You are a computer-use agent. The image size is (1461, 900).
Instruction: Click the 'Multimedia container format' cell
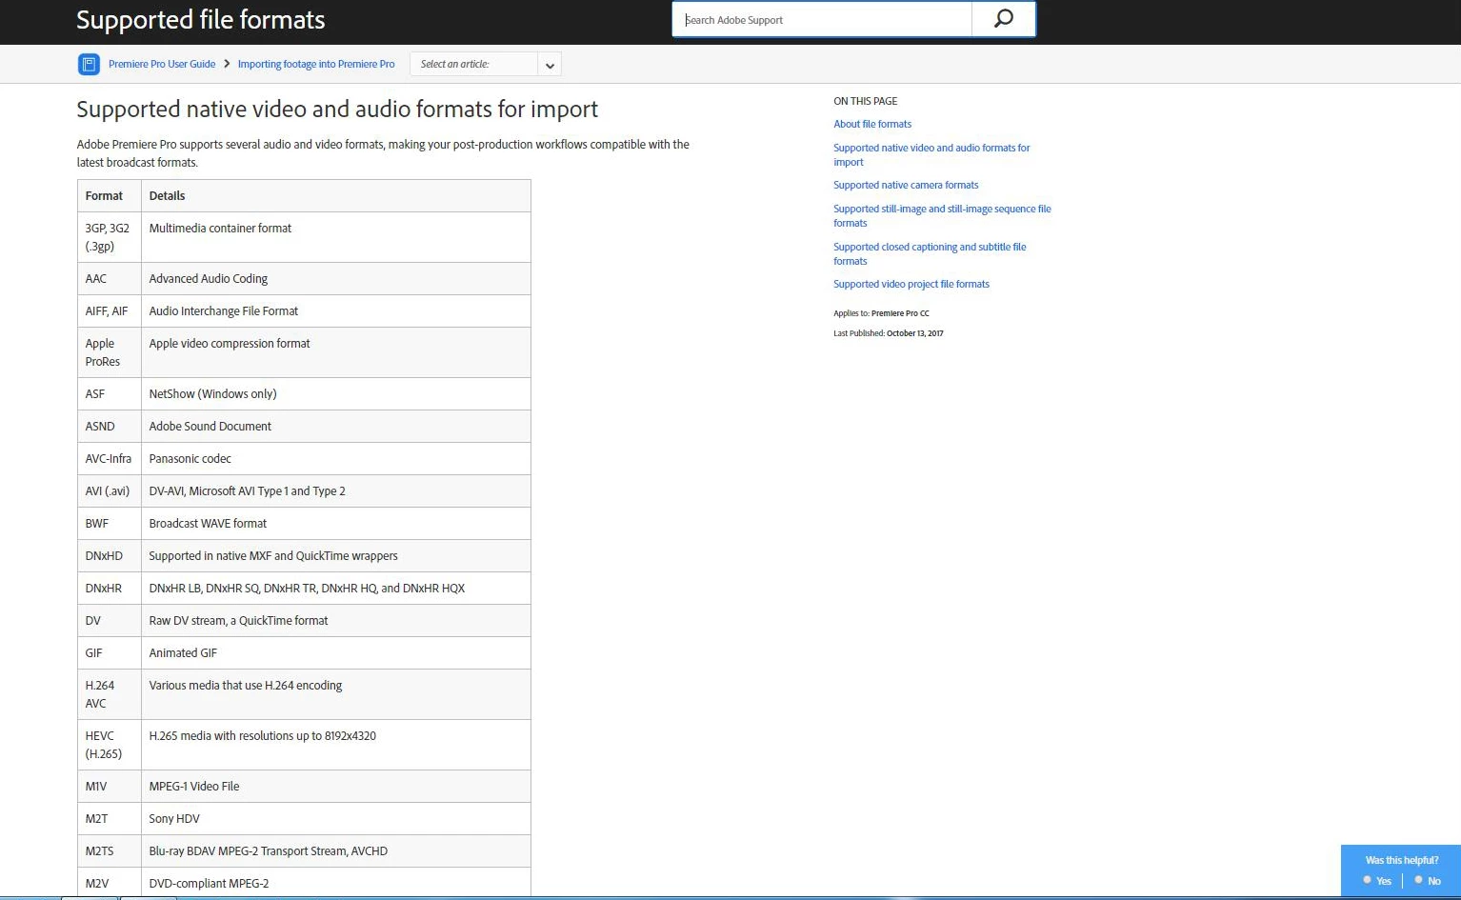tap(336, 237)
